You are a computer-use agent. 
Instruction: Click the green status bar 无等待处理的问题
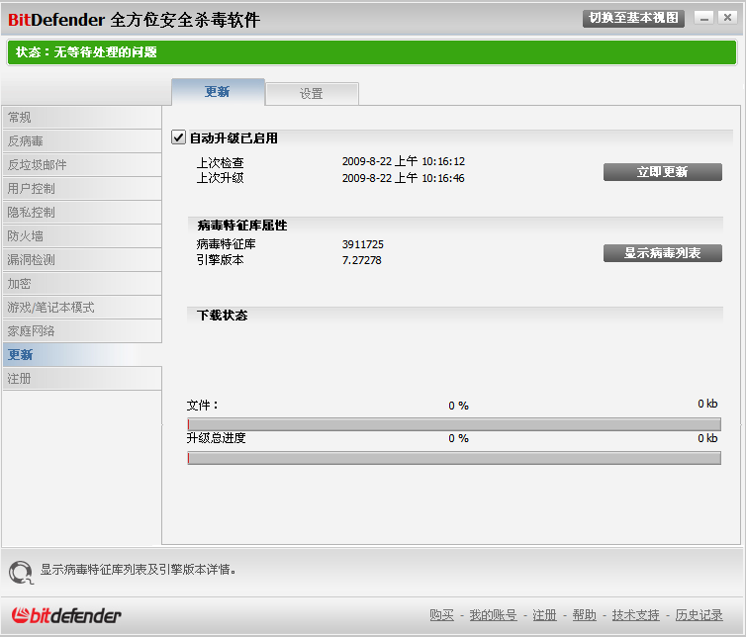(x=372, y=52)
